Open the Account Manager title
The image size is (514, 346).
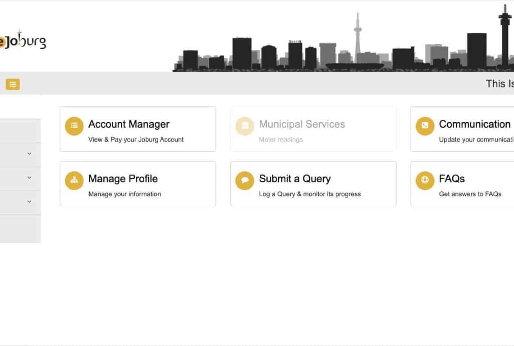point(129,124)
